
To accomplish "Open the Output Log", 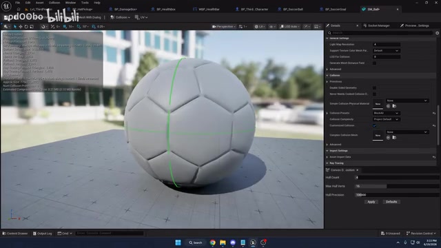I will 43,234.
